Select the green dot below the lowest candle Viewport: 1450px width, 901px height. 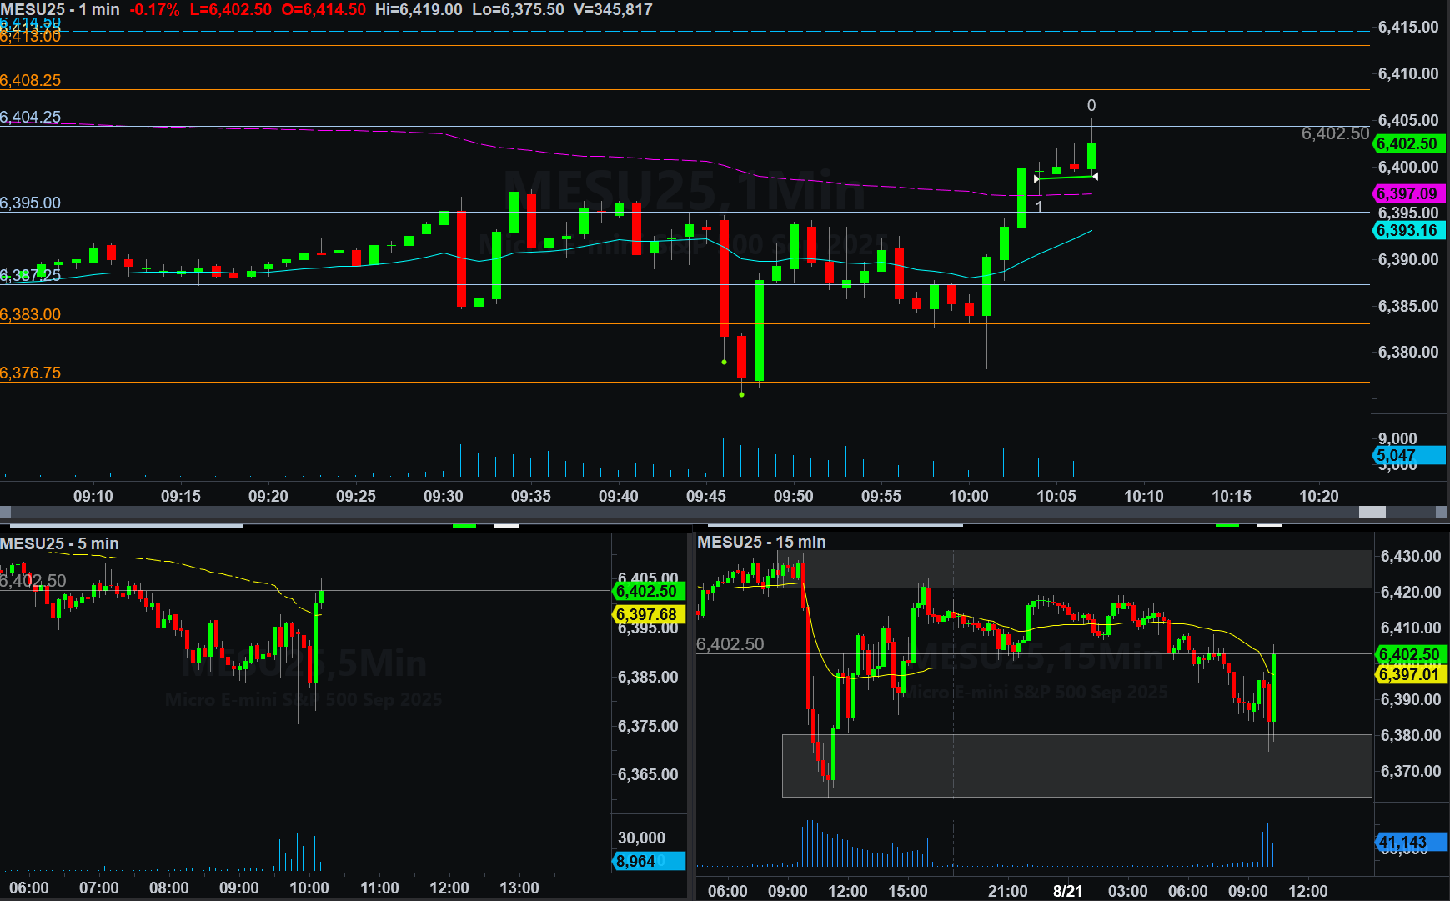[x=741, y=394]
